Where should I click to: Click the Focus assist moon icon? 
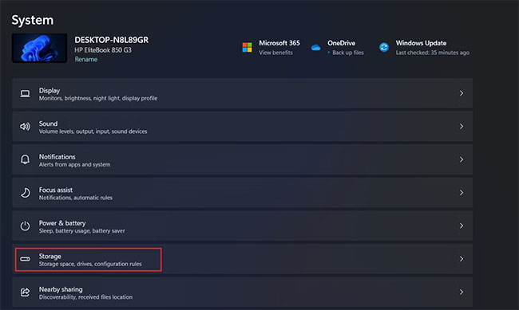26,193
